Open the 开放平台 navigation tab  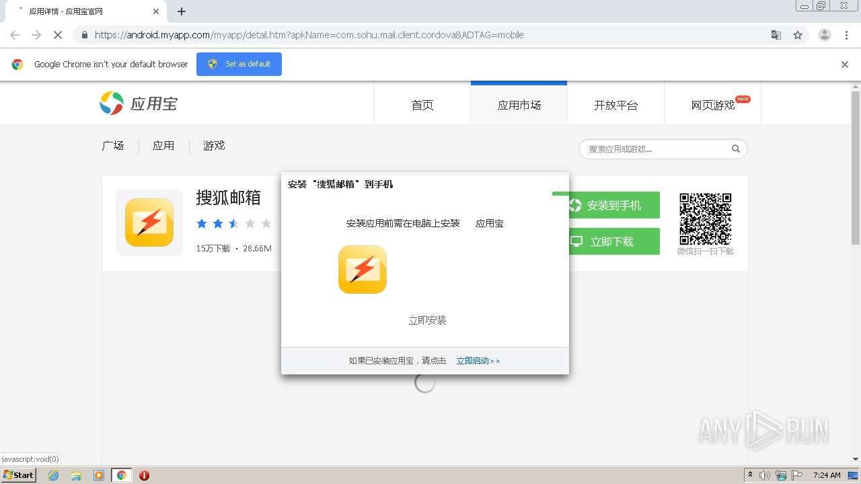click(615, 105)
